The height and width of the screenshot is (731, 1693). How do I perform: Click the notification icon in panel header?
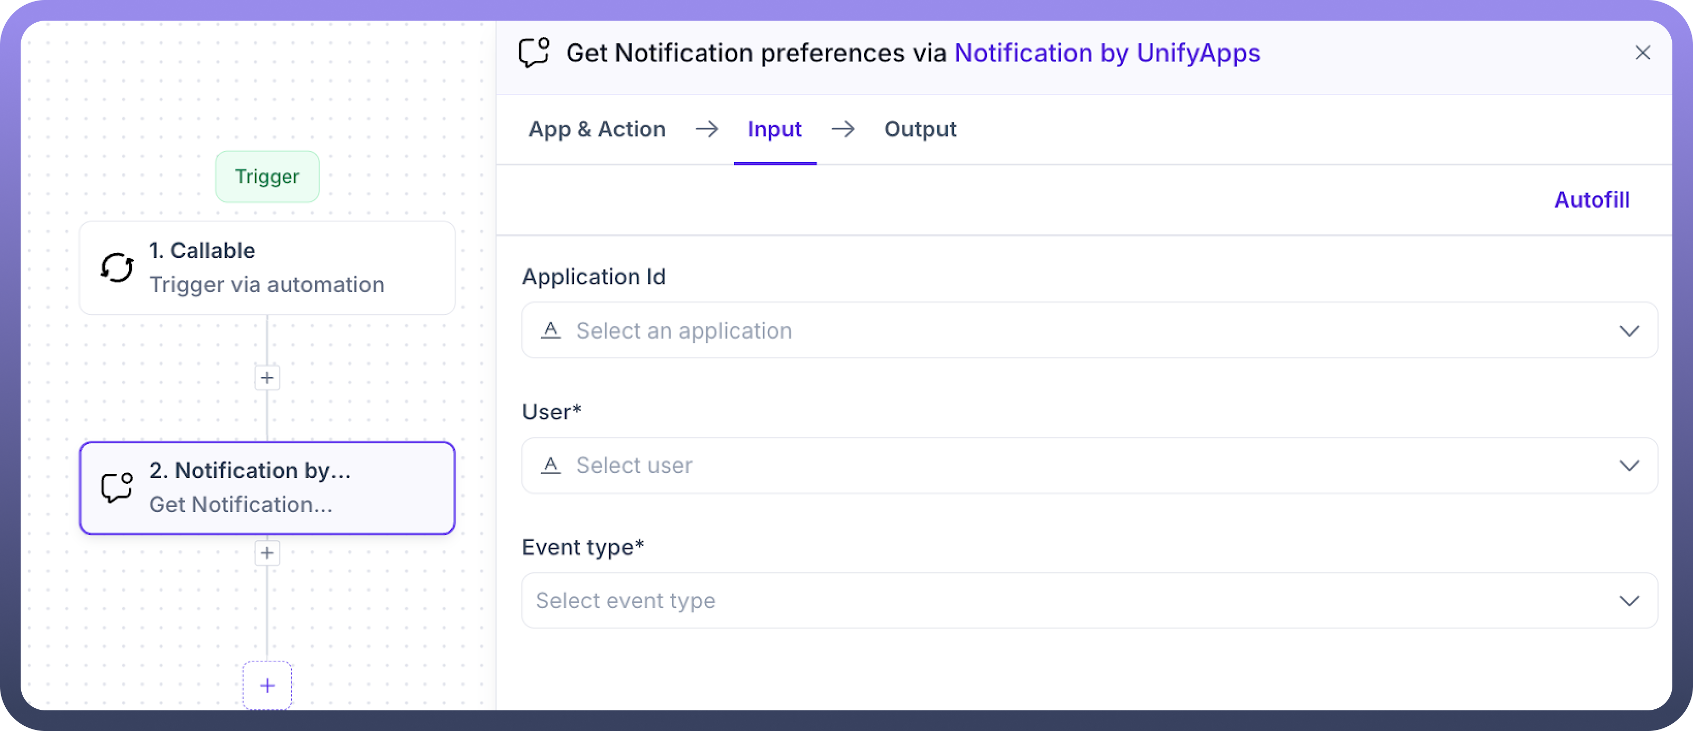534,53
